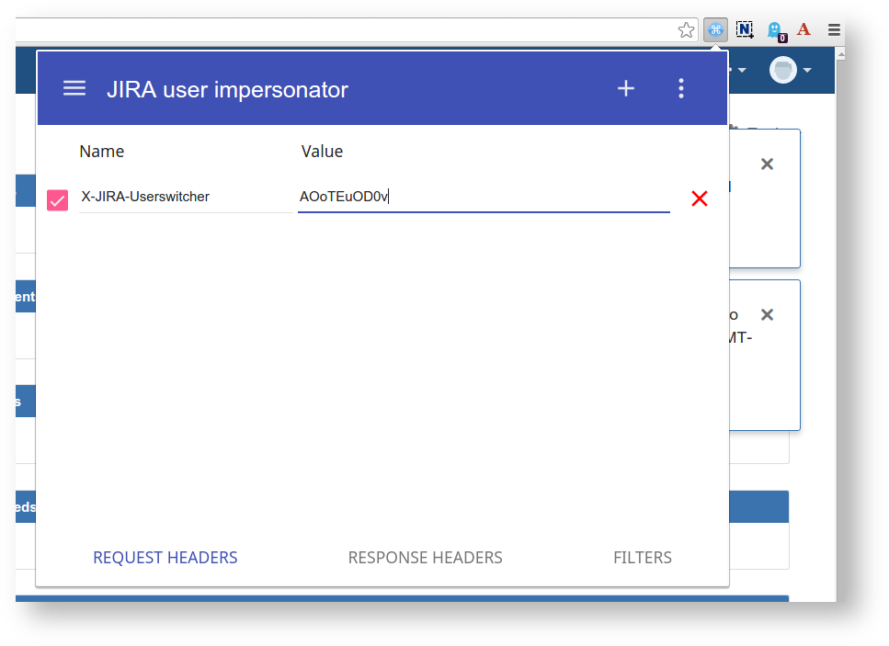Open the Chrome main menu button
This screenshot has width=889, height=646.
pos(834,29)
